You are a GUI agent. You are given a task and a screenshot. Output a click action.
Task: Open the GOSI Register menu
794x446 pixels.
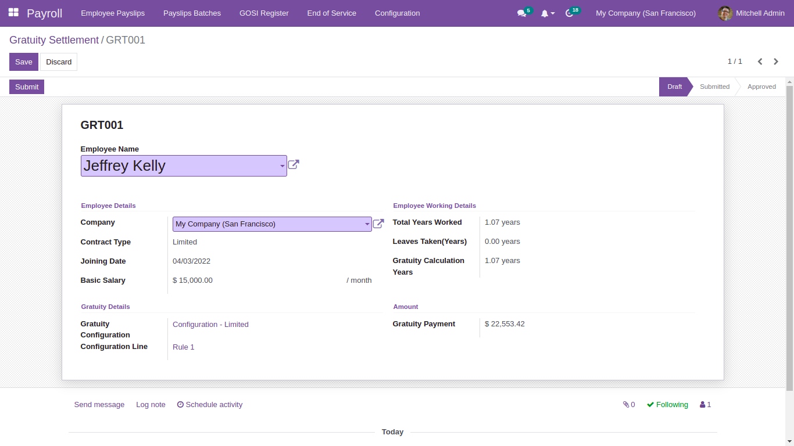264,13
